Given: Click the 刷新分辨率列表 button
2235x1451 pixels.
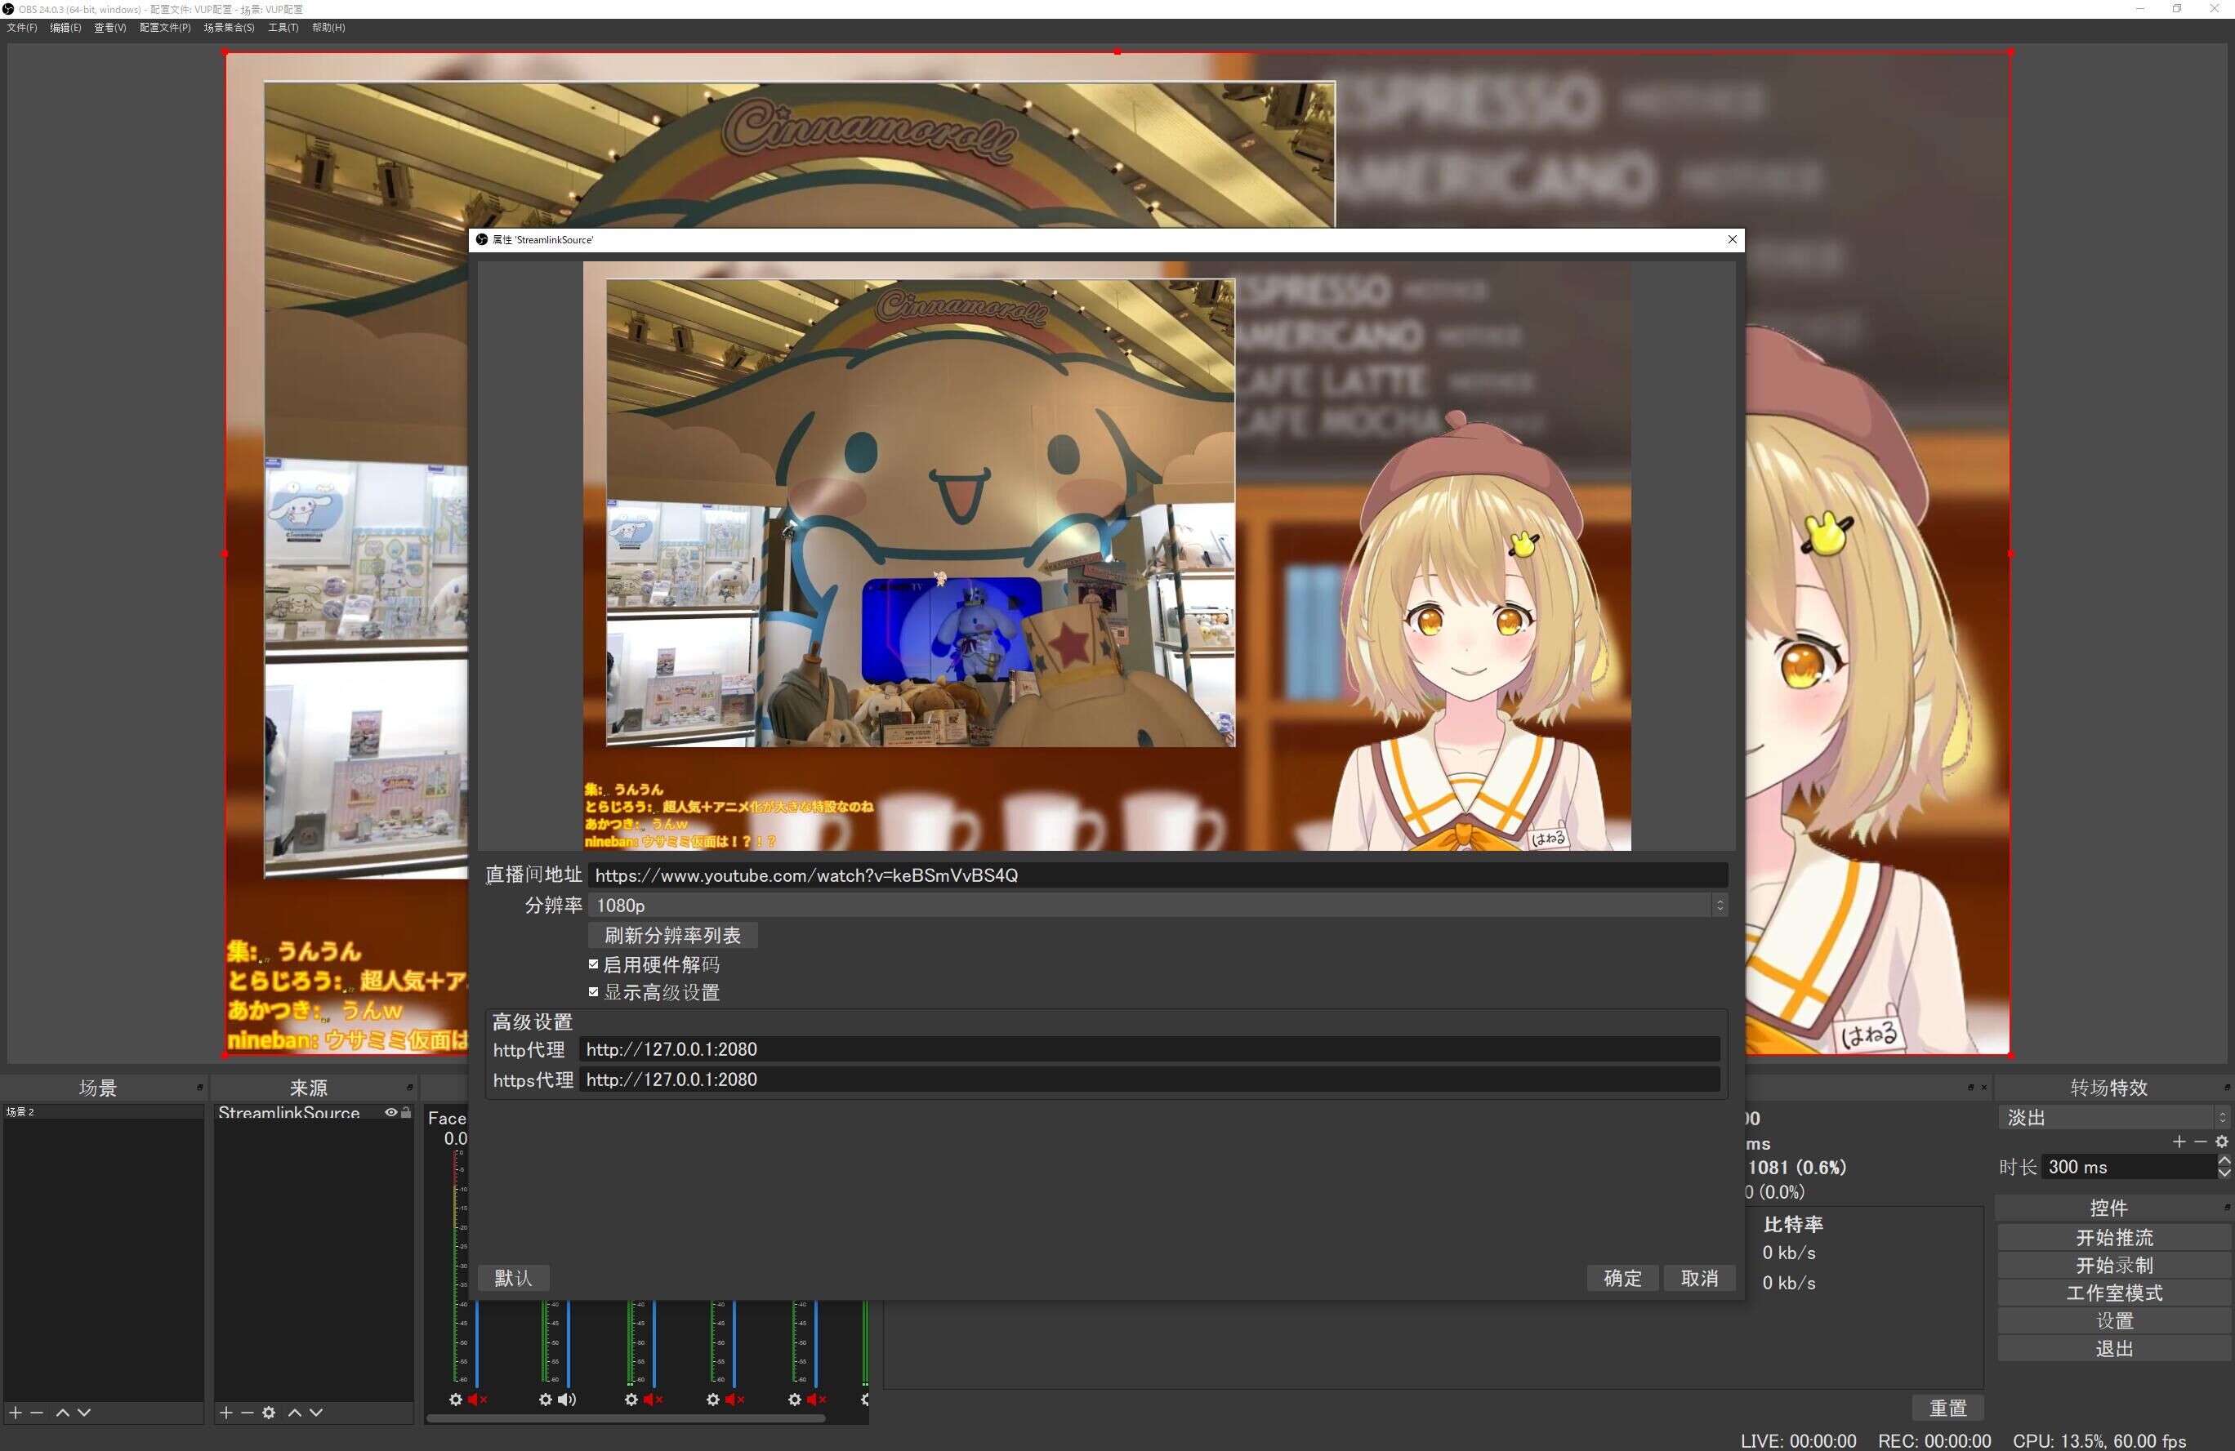Looking at the screenshot, I should click(x=672, y=935).
